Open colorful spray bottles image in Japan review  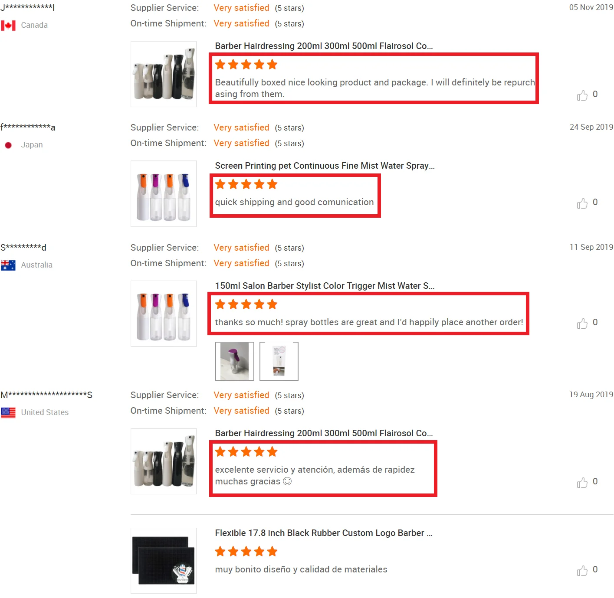point(164,194)
